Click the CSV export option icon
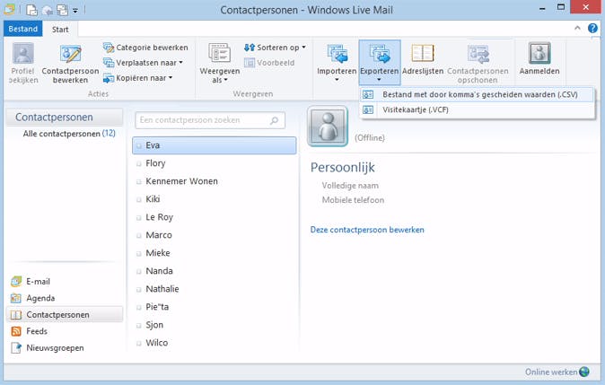 (x=368, y=94)
